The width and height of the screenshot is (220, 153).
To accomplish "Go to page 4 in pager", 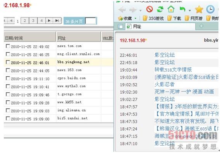I will (41, 21).
